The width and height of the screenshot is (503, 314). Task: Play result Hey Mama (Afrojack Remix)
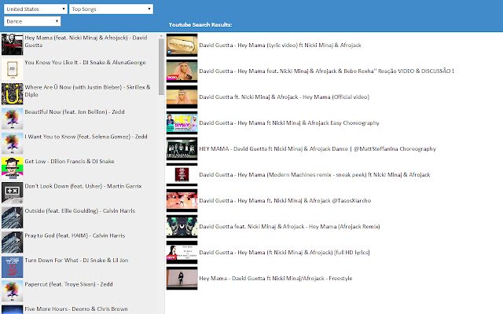pyautogui.click(x=289, y=227)
